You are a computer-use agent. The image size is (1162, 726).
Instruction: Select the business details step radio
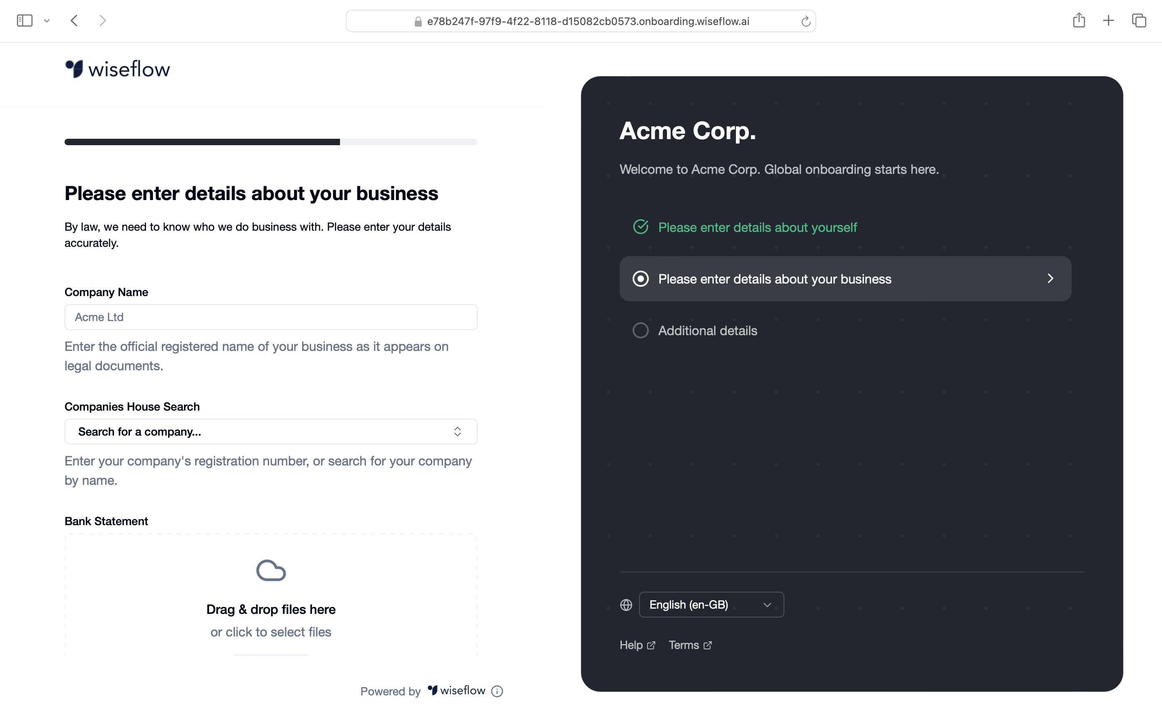[x=641, y=278]
